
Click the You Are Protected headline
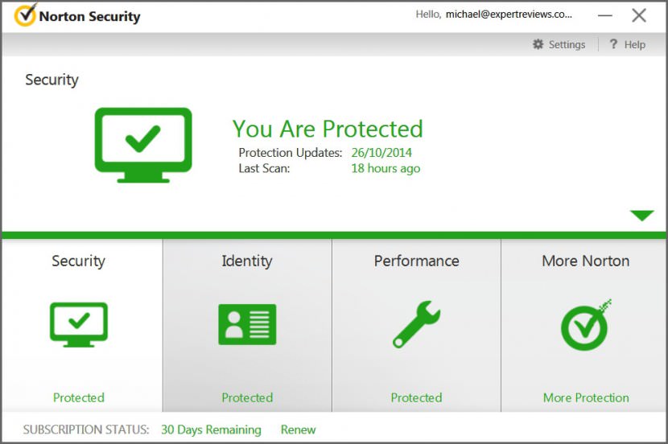[x=328, y=129]
